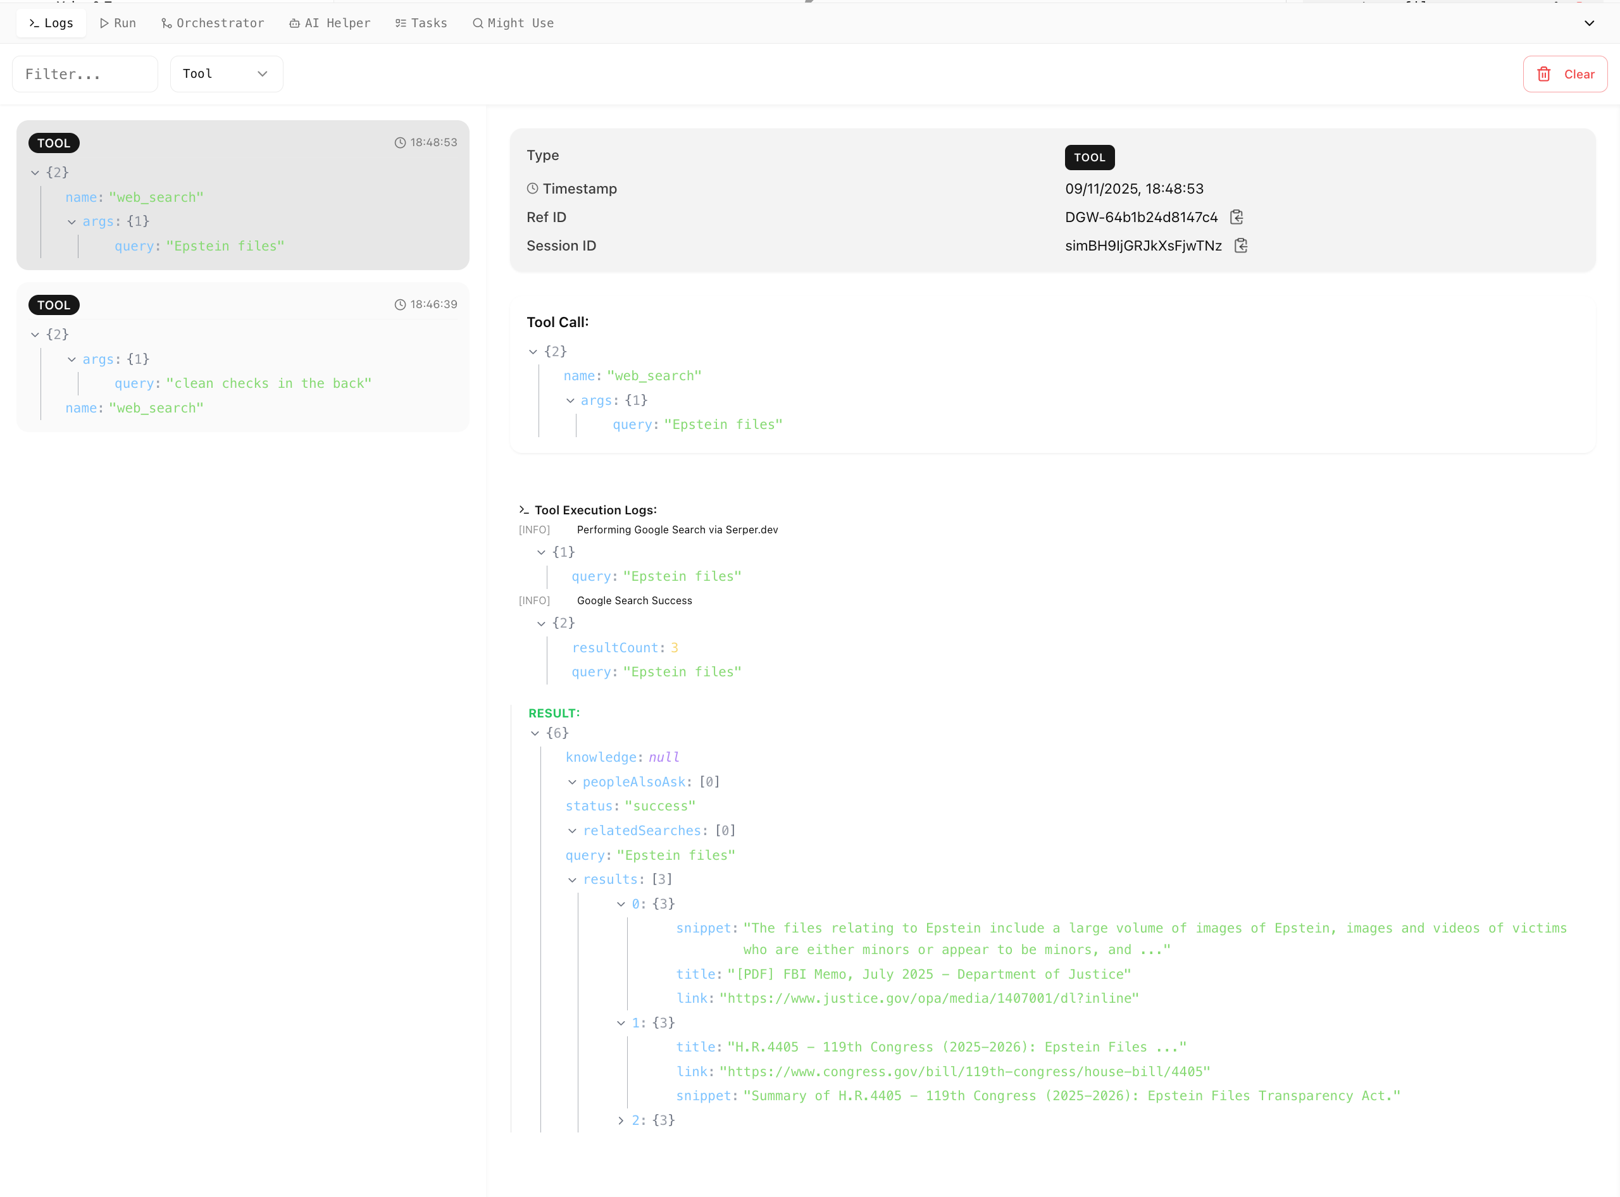
Task: Switch to the Run tab
Action: pyautogui.click(x=118, y=23)
